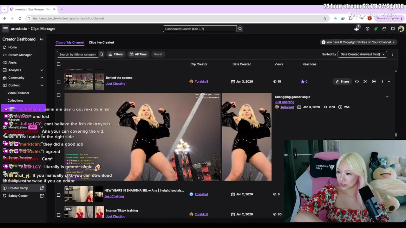Check the Chongqing gooner angle clip checkbox
The width and height of the screenshot is (406, 228).
pos(58,95)
